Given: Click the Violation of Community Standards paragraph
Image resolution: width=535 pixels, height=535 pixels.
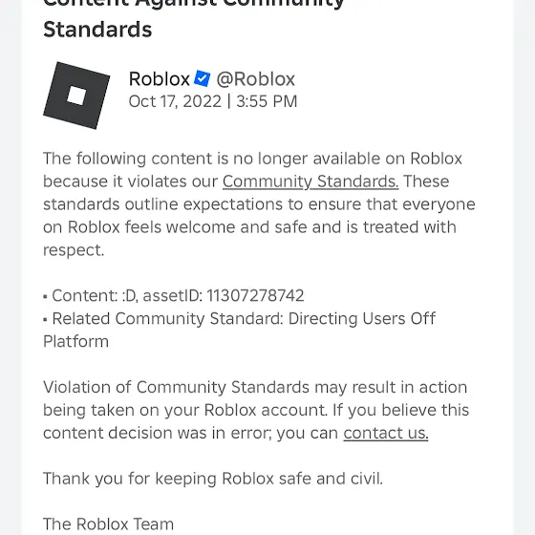Looking at the screenshot, I should click(256, 410).
